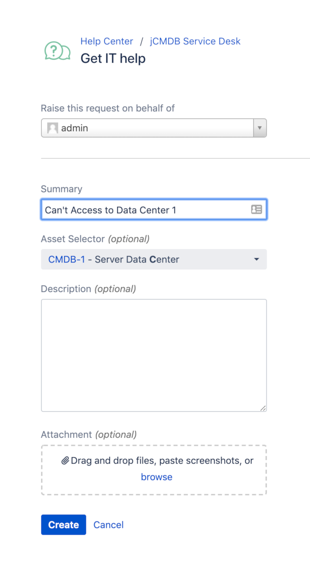Click the help center speech bubble icon
This screenshot has width=310, height=561.
pyautogui.click(x=57, y=51)
